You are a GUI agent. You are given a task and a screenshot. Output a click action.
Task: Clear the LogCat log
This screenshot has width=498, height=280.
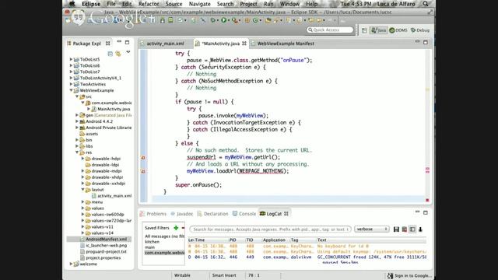(405, 229)
